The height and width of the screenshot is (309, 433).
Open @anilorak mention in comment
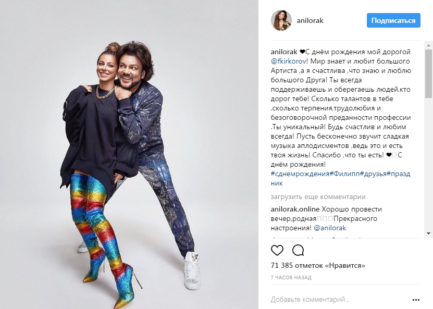[330, 228]
